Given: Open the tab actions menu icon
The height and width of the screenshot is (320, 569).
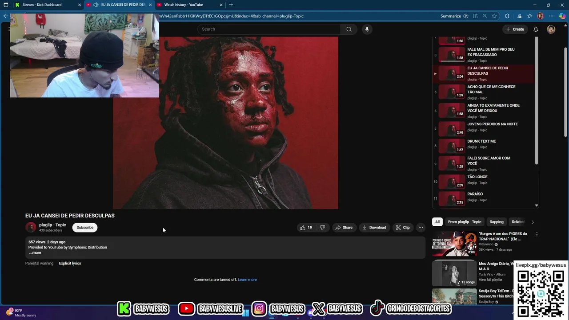Looking at the screenshot, I should [x=6, y=4].
